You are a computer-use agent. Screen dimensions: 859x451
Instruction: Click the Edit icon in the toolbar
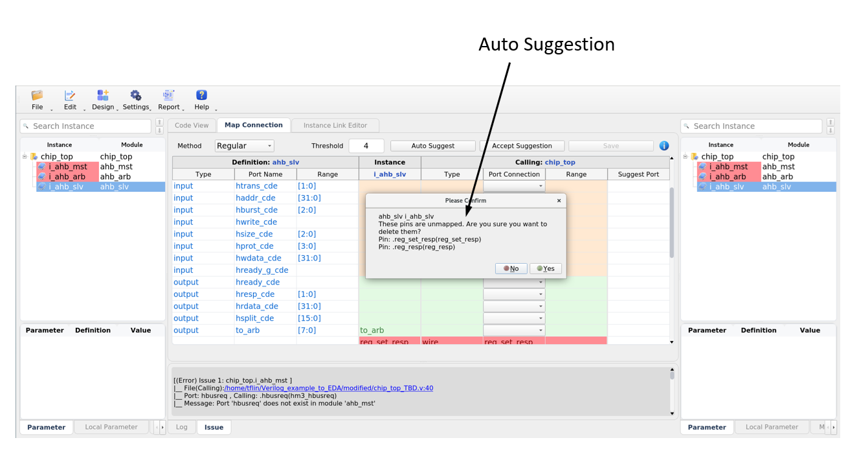[x=70, y=95]
